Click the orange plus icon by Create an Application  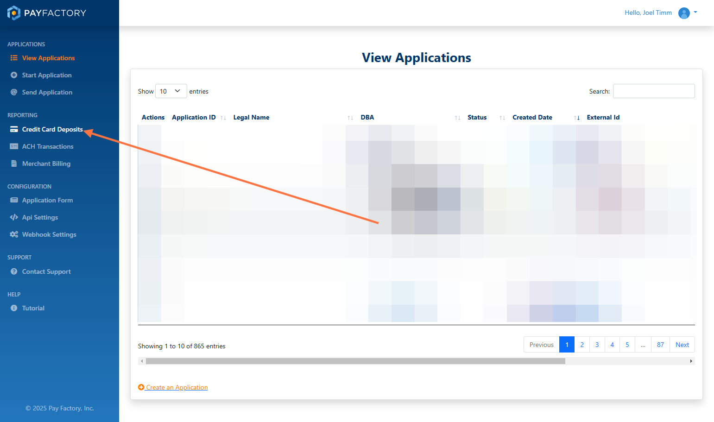coord(141,387)
